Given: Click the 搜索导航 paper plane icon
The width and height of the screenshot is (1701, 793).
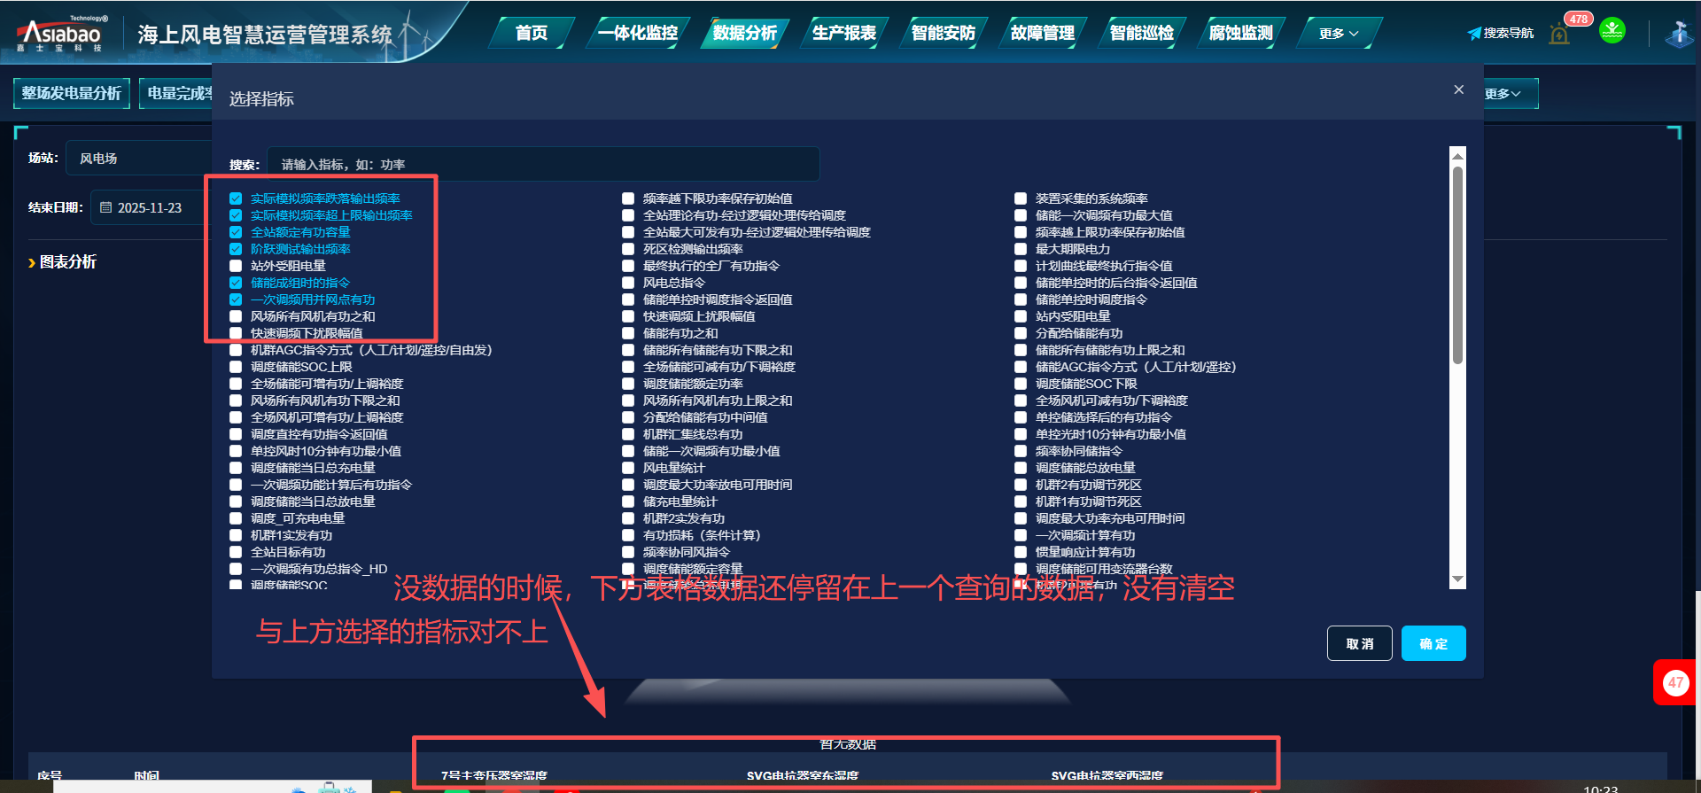Looking at the screenshot, I should (x=1474, y=34).
